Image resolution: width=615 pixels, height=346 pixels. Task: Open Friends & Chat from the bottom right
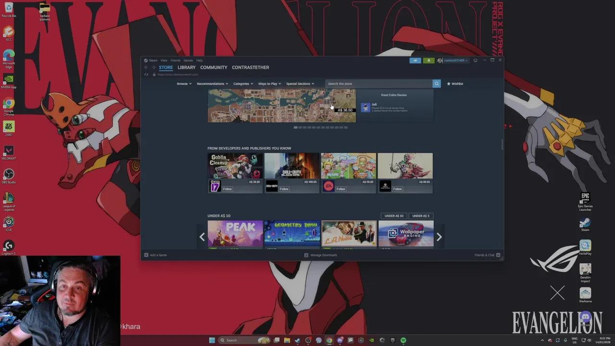484,255
